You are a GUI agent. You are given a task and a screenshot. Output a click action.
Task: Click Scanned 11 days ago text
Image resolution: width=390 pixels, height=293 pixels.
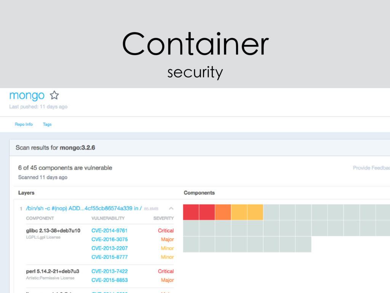[43, 177]
